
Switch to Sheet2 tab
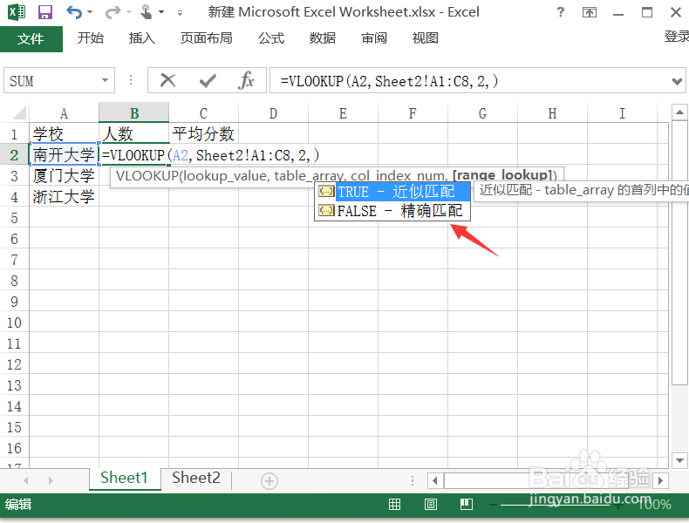coord(196,478)
